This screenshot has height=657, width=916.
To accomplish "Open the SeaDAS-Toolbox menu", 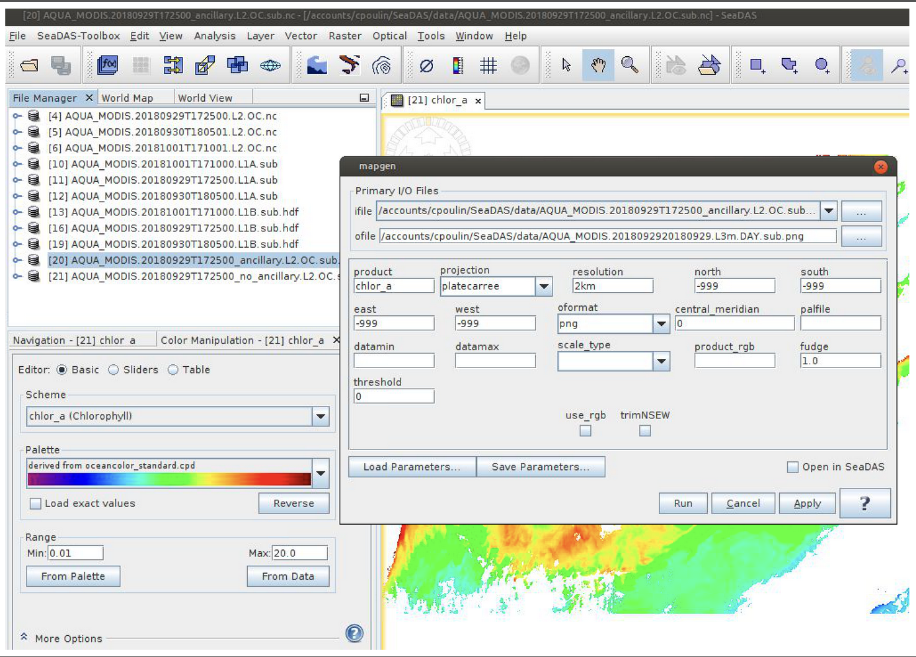I will [x=78, y=36].
